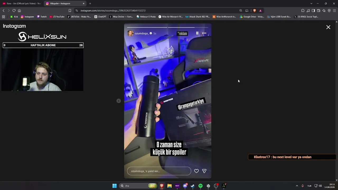This screenshot has width=338, height=190.
Task: Go back to the previous page
Action: click(3, 11)
